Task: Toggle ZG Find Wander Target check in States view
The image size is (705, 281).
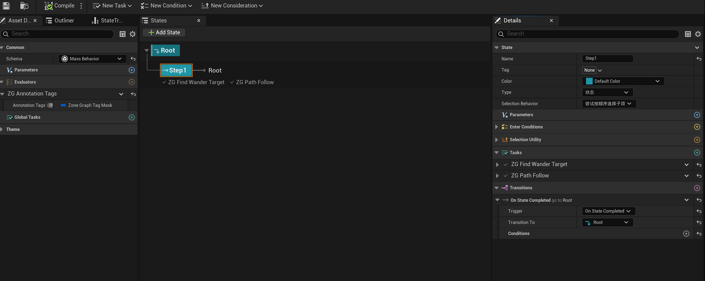Action: [x=164, y=82]
